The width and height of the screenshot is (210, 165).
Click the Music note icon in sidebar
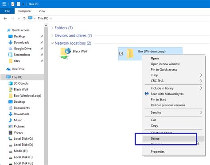(11, 120)
